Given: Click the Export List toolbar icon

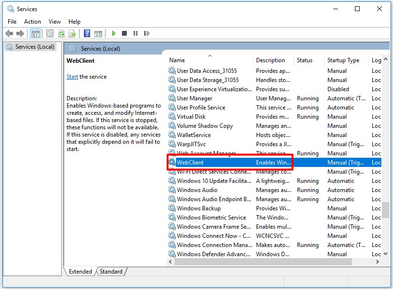Looking at the screenshot, I should click(72, 33).
